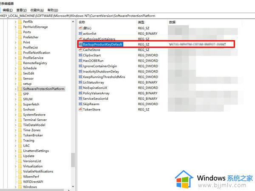Select the Superfetch key
This screenshot has height=191, width=255.
click(31, 104)
